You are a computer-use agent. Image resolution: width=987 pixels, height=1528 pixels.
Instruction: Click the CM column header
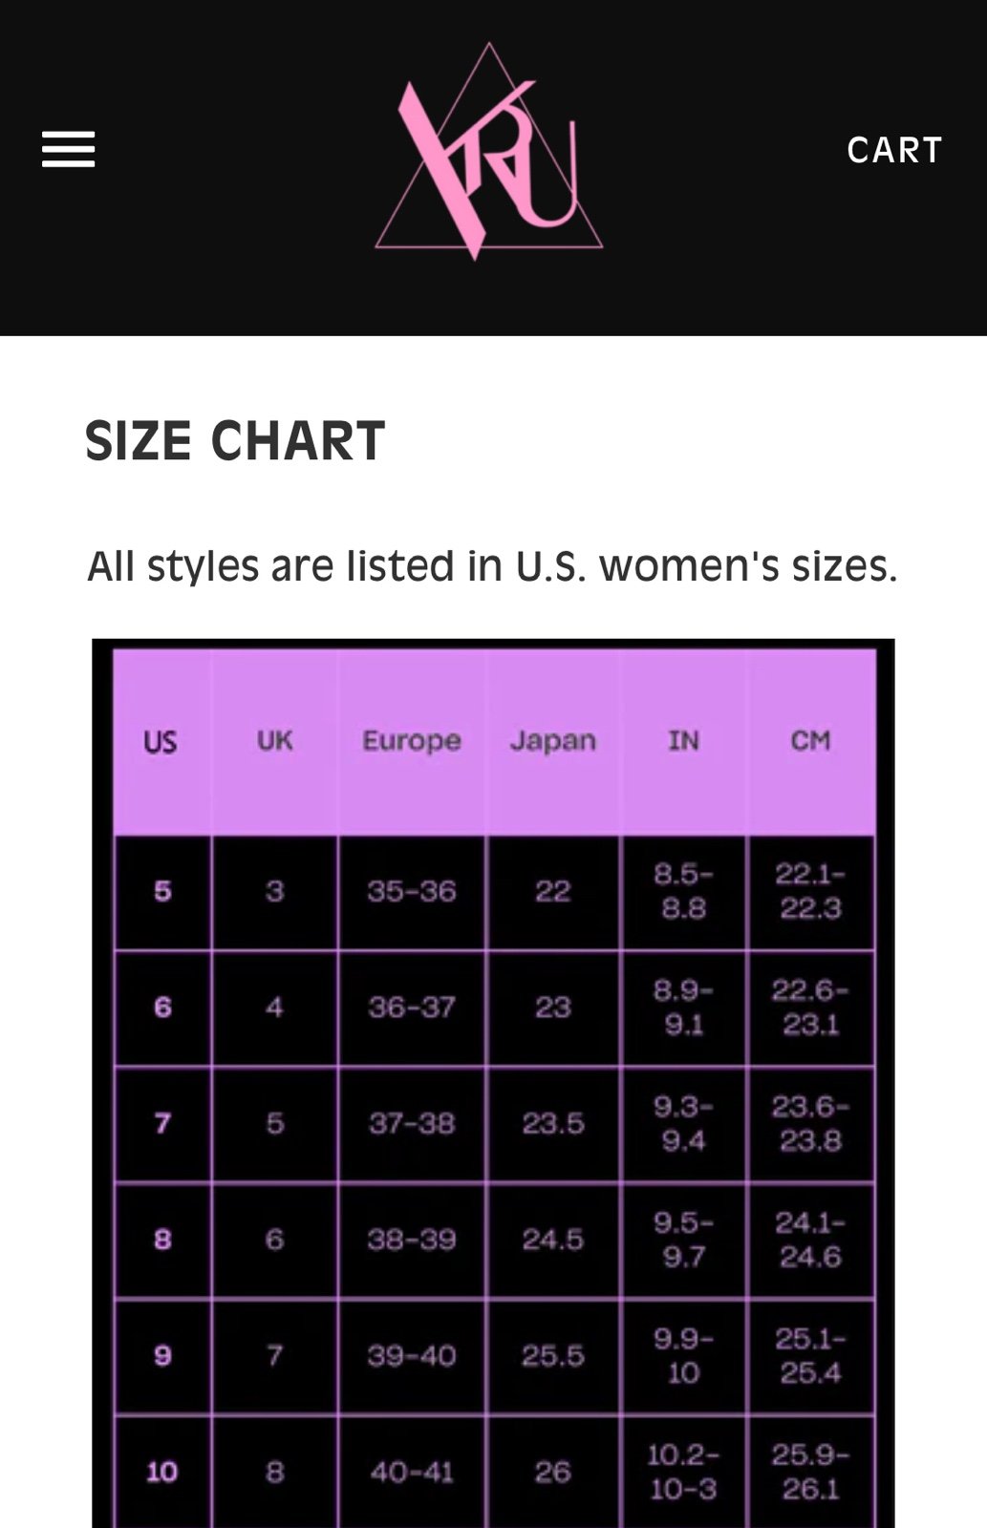(x=810, y=741)
